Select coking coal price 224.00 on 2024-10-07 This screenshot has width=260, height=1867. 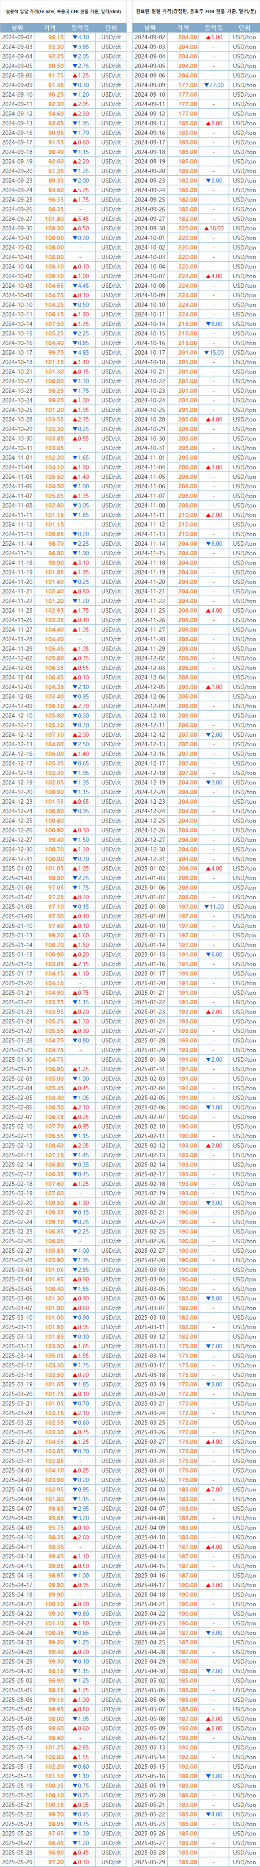(188, 276)
